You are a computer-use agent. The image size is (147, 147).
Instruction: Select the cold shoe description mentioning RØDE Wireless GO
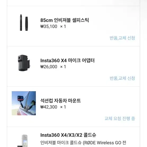(x=83, y=143)
